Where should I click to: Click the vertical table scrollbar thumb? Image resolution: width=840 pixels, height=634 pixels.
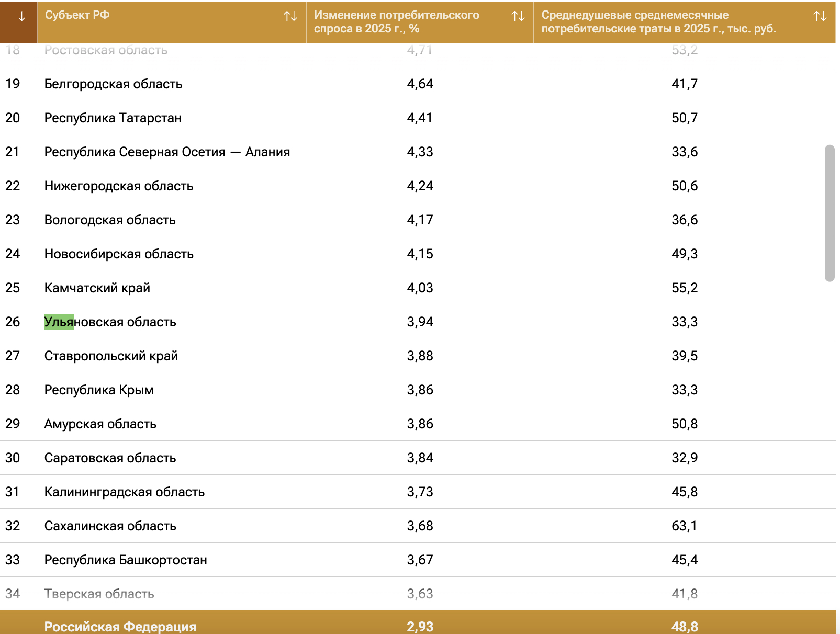829,213
